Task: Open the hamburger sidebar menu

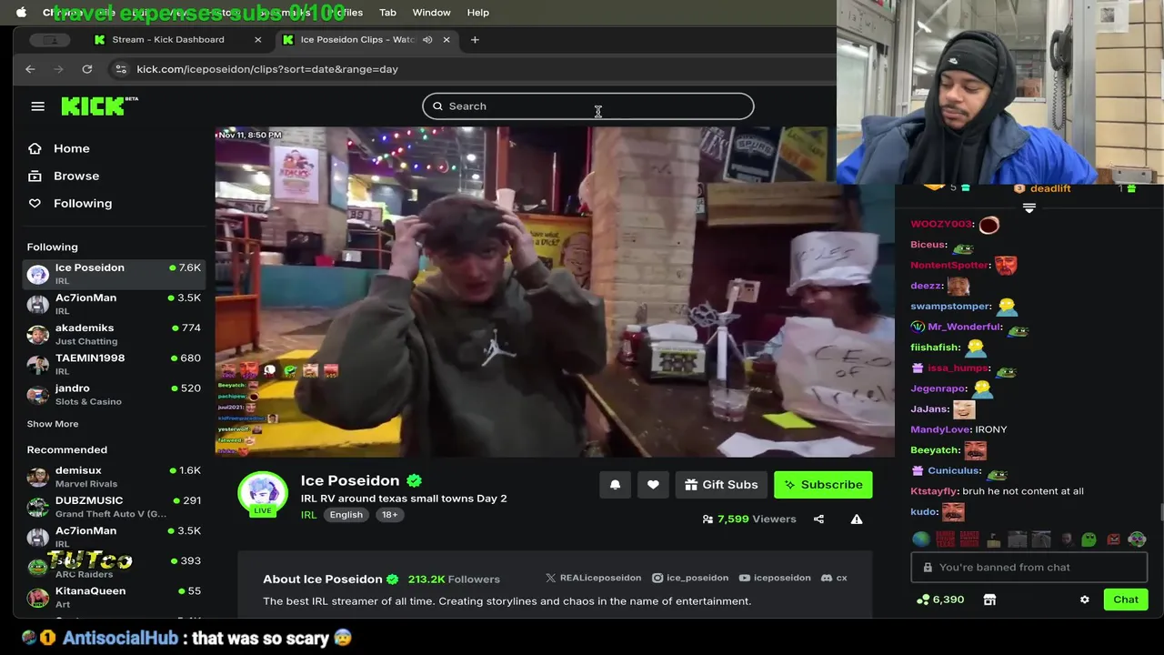Action: 37,106
